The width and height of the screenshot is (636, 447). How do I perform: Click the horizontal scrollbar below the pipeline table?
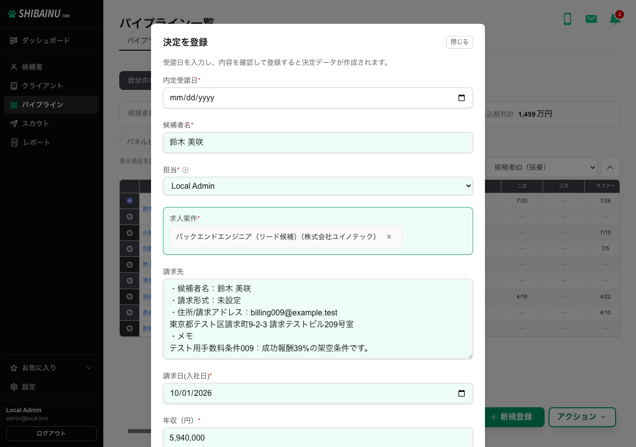click(139, 431)
